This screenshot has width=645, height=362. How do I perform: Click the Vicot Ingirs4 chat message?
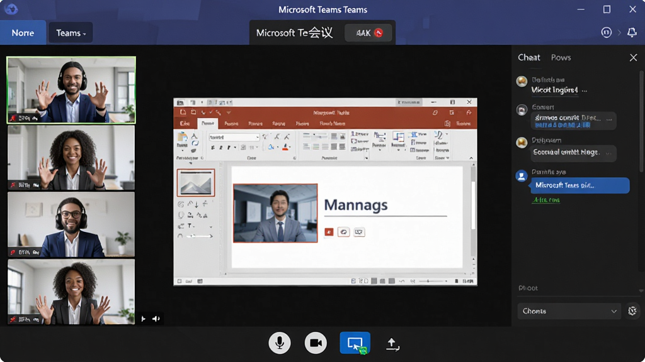point(554,90)
